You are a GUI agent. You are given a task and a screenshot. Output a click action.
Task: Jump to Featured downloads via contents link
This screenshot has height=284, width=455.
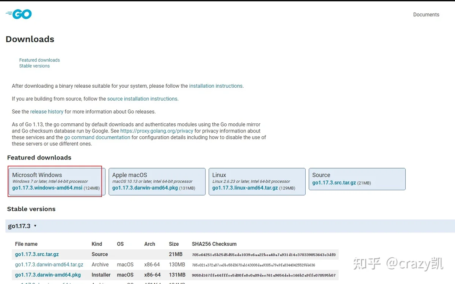pos(39,60)
